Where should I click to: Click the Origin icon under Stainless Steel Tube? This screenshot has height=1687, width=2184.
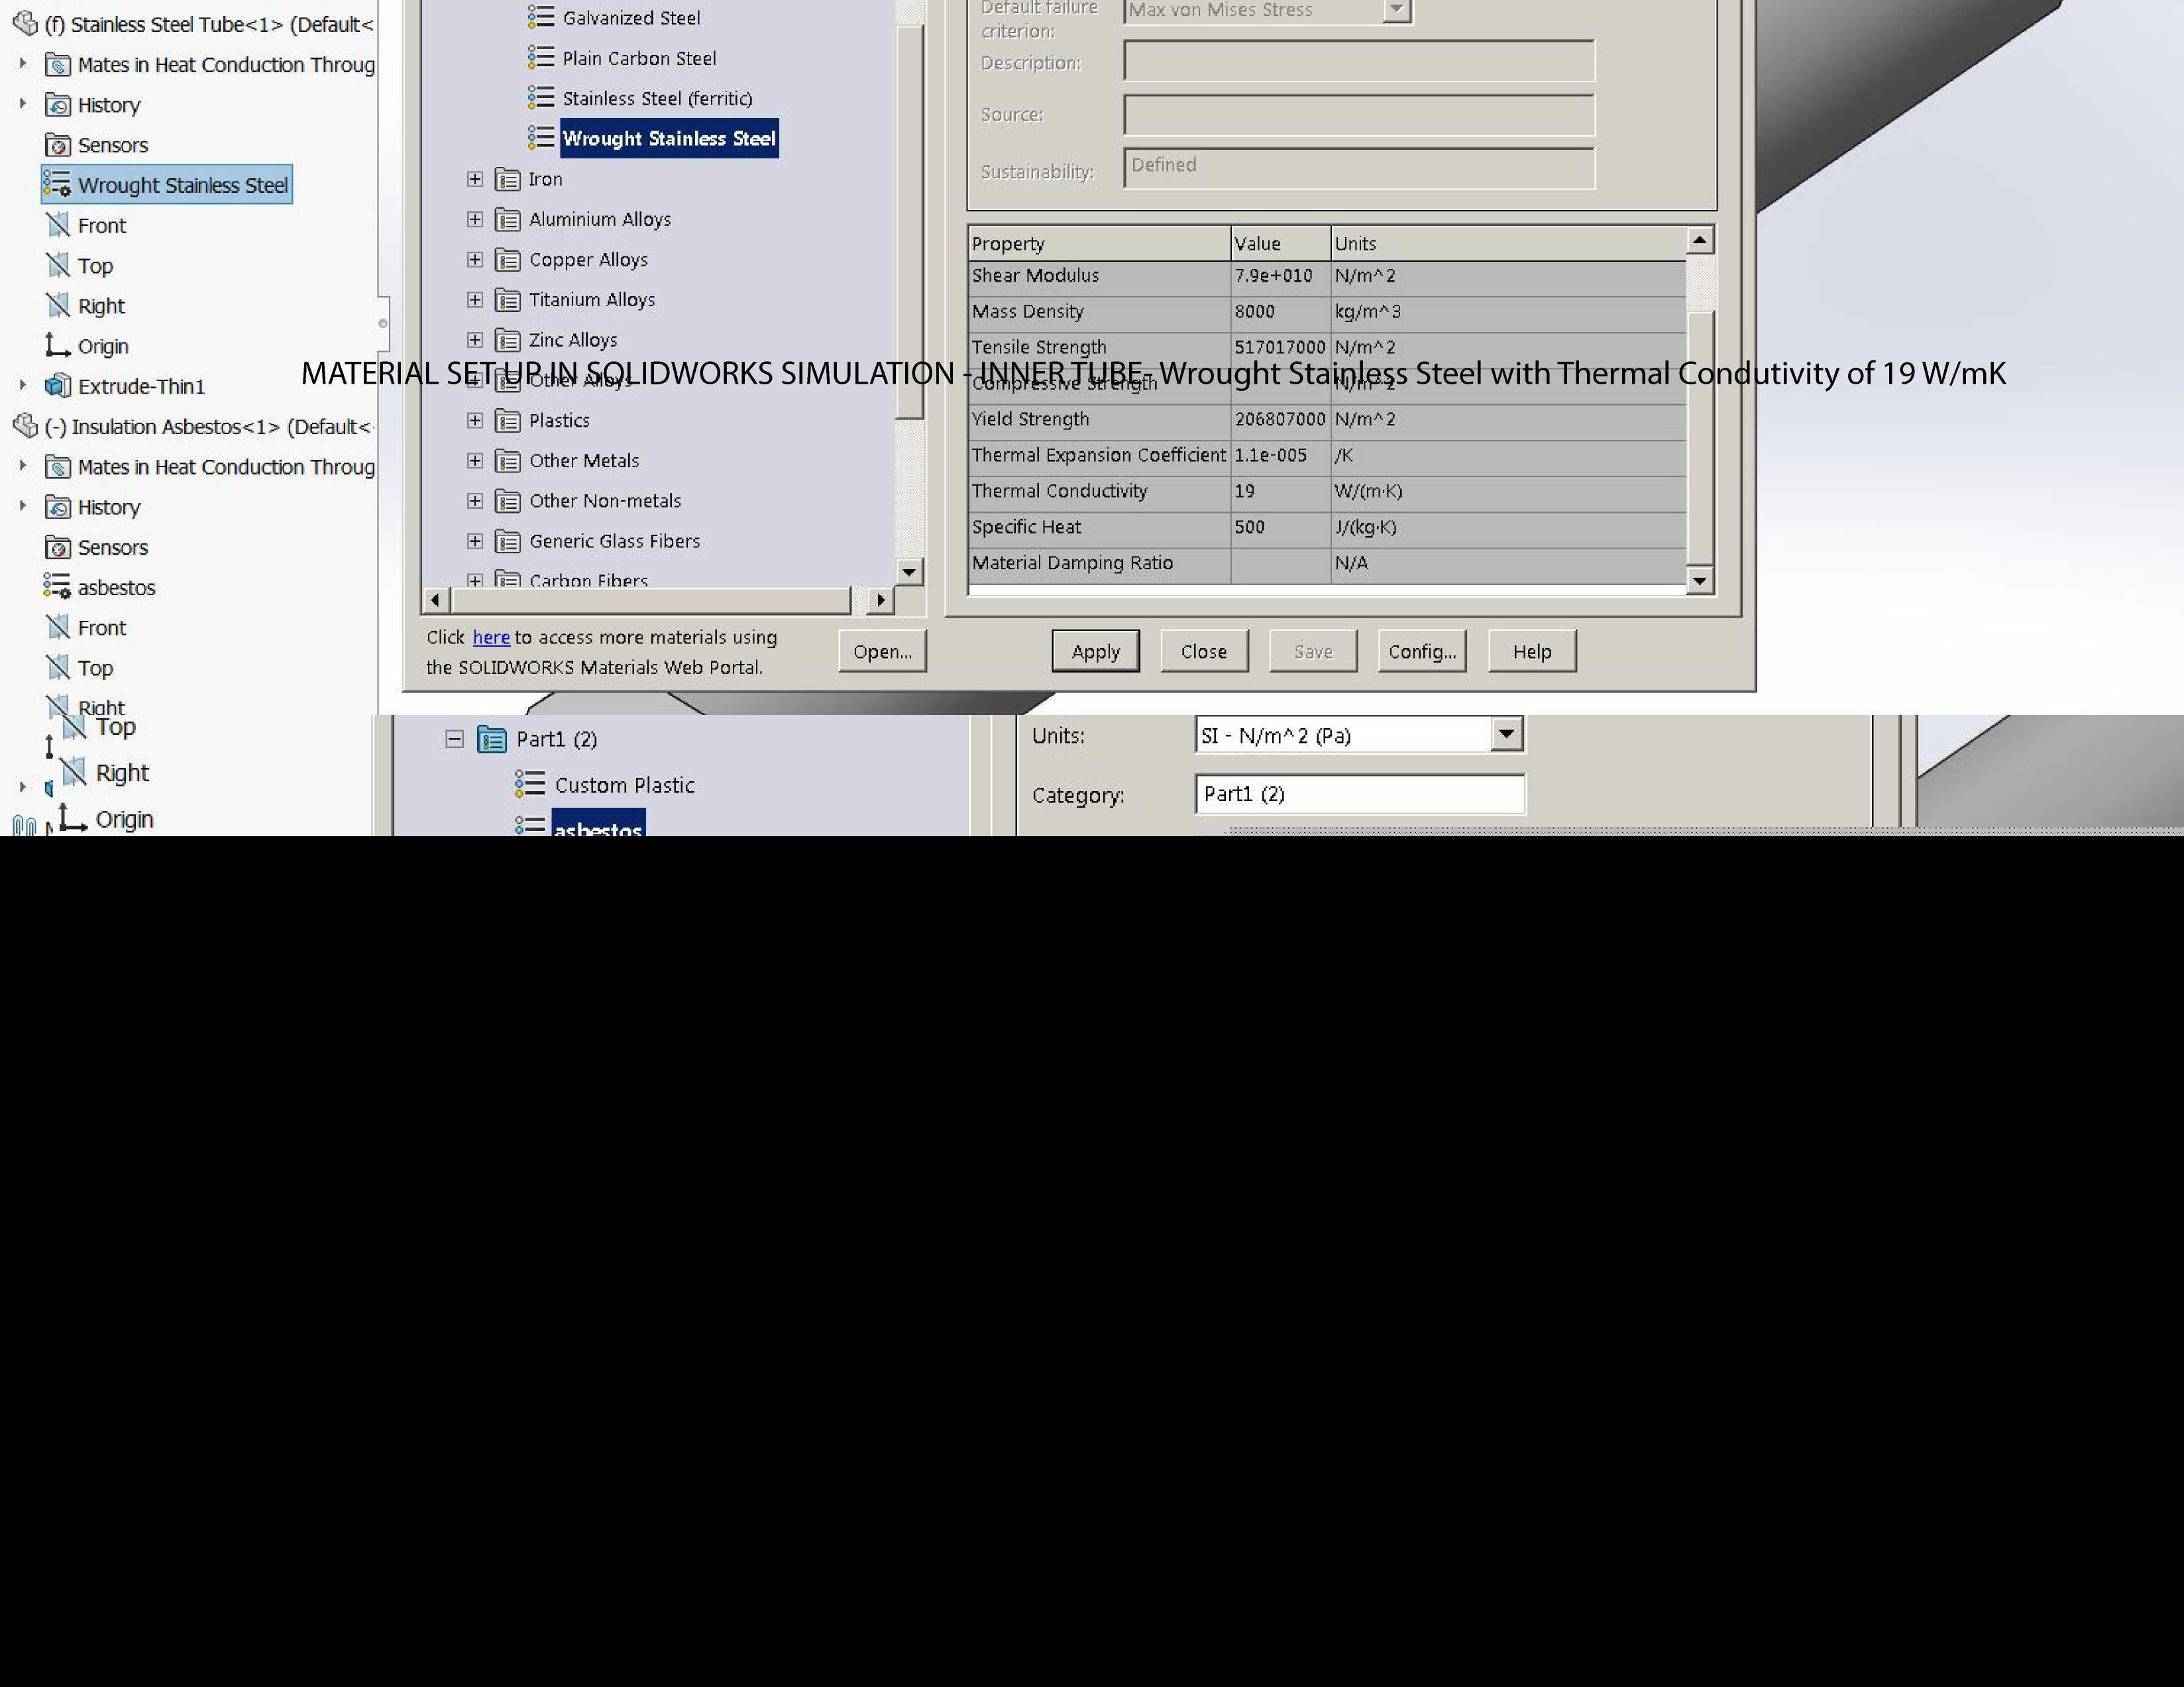pos(58,345)
